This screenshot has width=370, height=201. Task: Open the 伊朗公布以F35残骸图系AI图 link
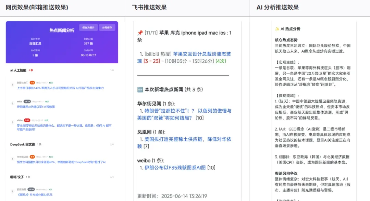(175, 168)
